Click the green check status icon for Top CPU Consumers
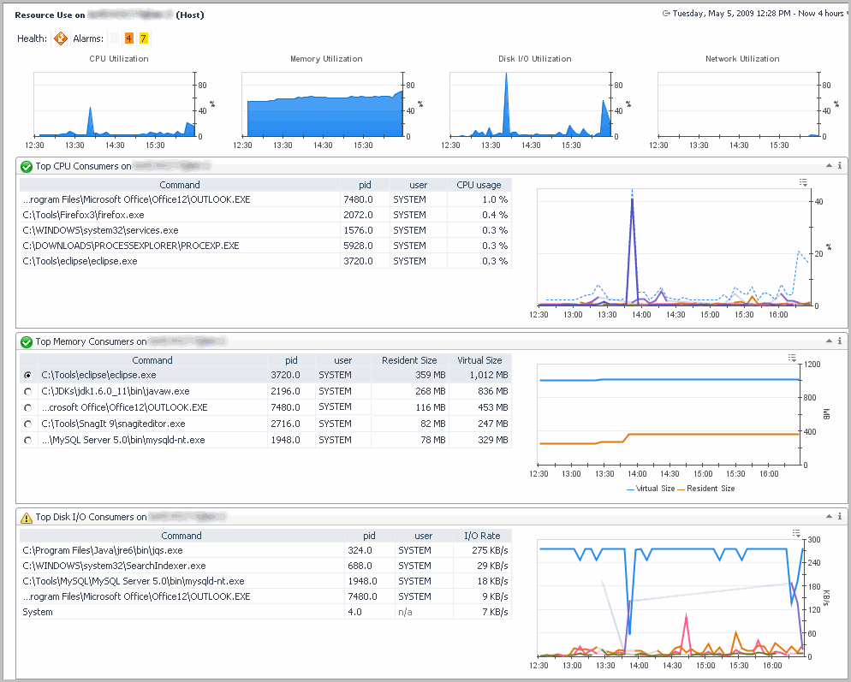The image size is (851, 682). tap(26, 167)
